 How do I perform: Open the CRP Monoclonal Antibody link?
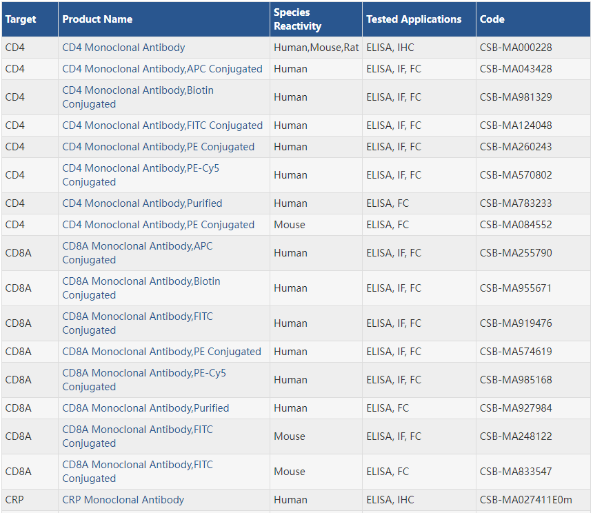123,500
